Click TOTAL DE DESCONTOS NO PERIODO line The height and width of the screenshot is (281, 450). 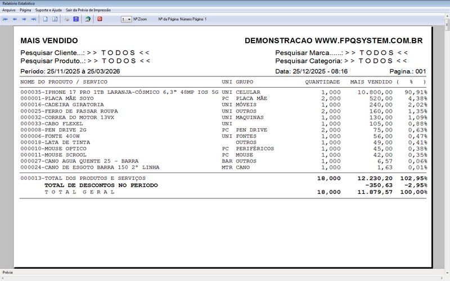coord(101,185)
